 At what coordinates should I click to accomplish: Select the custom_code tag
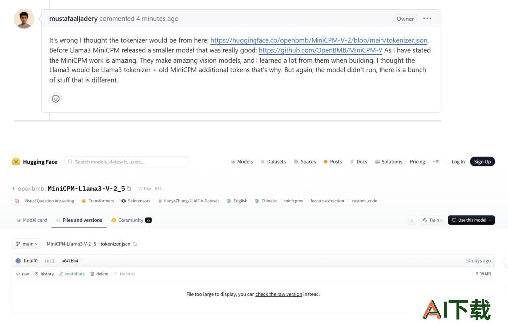(x=364, y=201)
